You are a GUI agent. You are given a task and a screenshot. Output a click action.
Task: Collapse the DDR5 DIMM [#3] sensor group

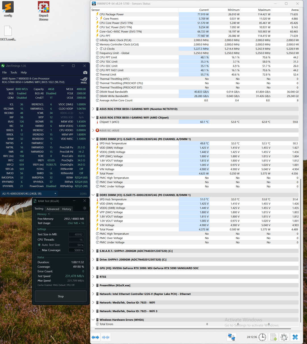click(93, 195)
